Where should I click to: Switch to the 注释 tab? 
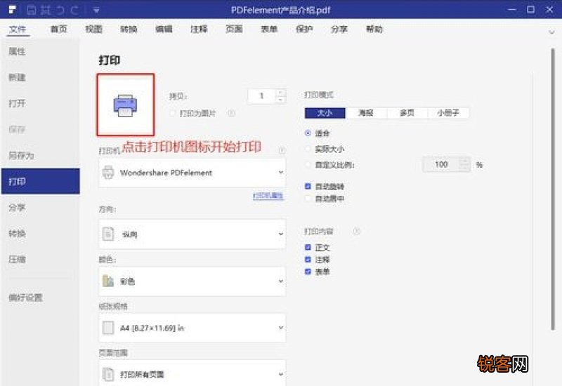pyautogui.click(x=199, y=29)
